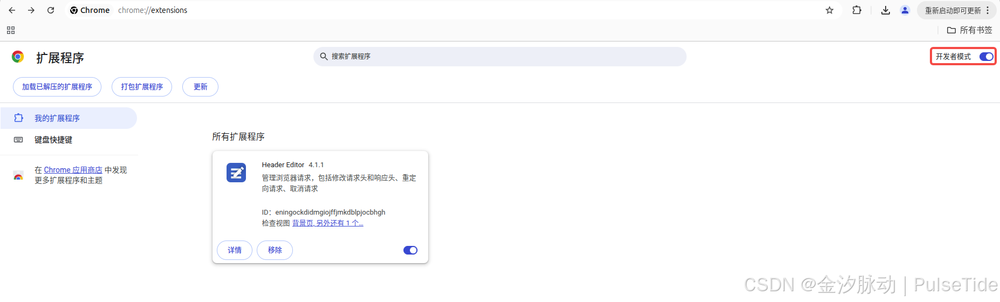Screen dimensions: 1000x302
Task: Click the 所有扩展程序 heading
Action: click(x=238, y=137)
